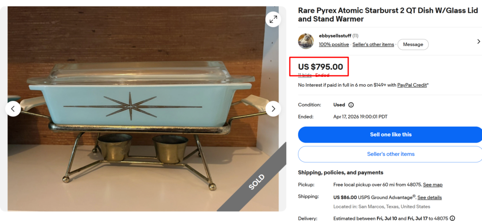Open the 100% positive feedback link
Viewport: 482px width, 221px height.
334,45
